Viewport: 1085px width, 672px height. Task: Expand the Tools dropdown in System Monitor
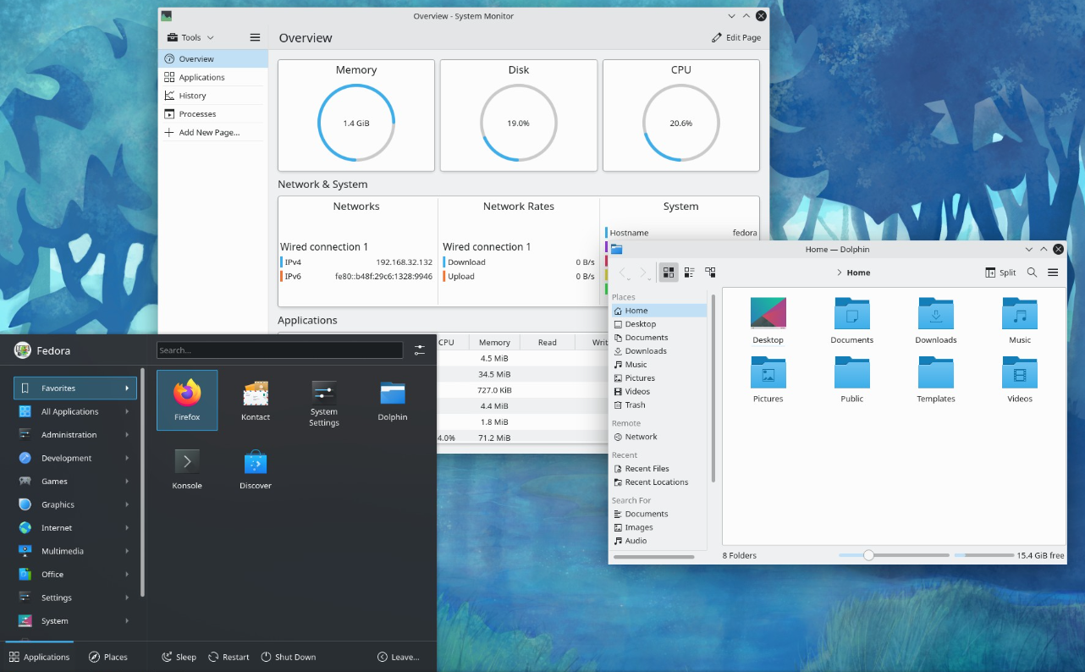[x=190, y=37]
